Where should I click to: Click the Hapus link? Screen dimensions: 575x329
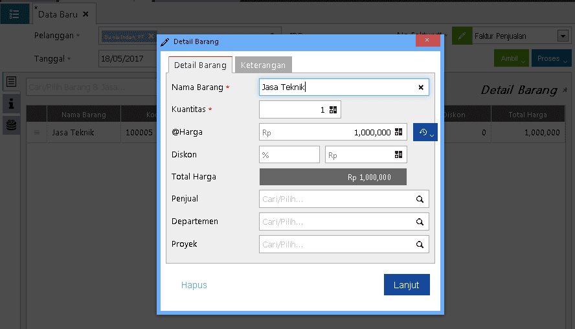click(194, 285)
